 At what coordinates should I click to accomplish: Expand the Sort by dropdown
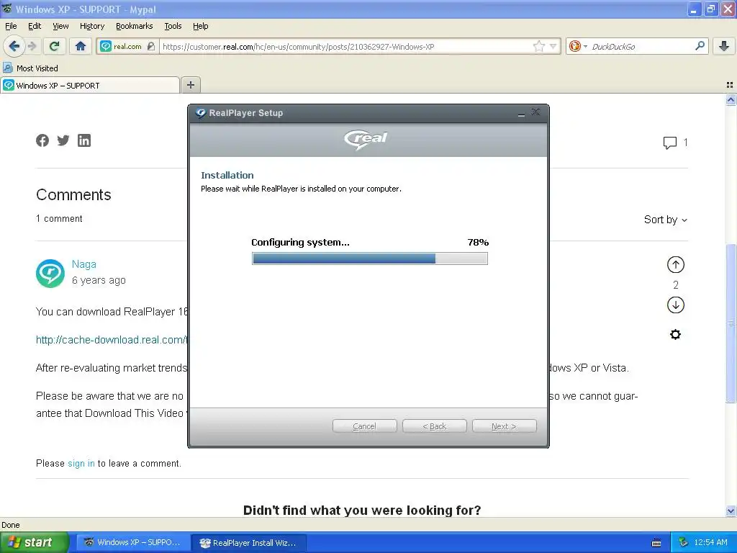click(x=665, y=220)
